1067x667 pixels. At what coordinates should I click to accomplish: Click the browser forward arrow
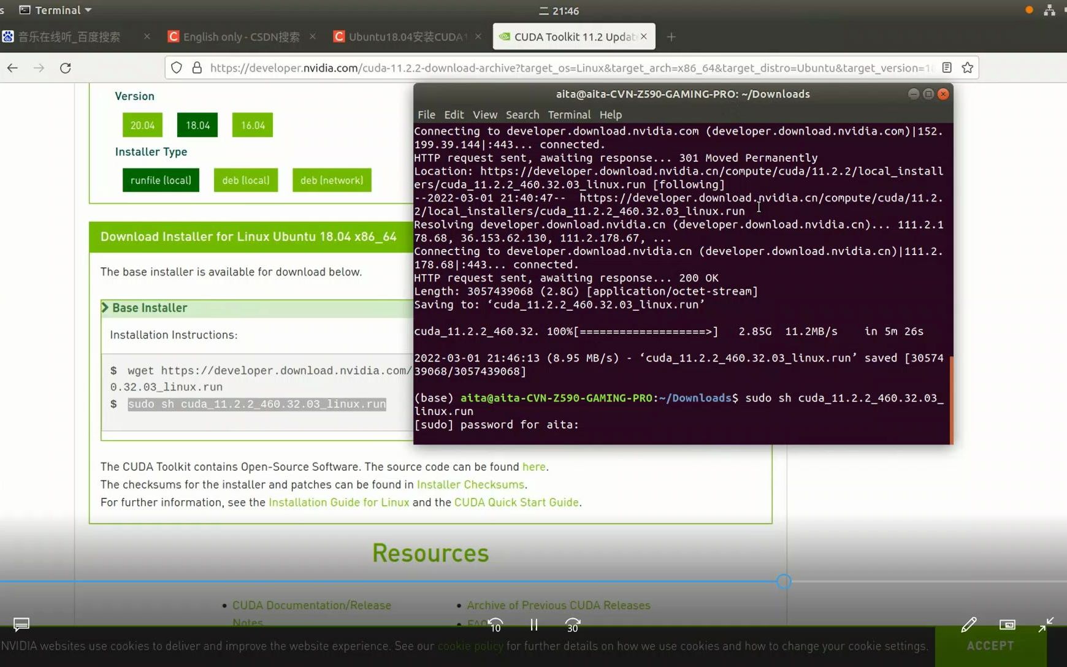click(x=39, y=68)
